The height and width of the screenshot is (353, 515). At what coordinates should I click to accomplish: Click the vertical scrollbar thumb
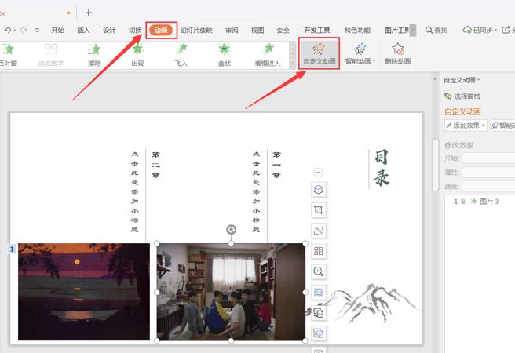tap(435, 165)
